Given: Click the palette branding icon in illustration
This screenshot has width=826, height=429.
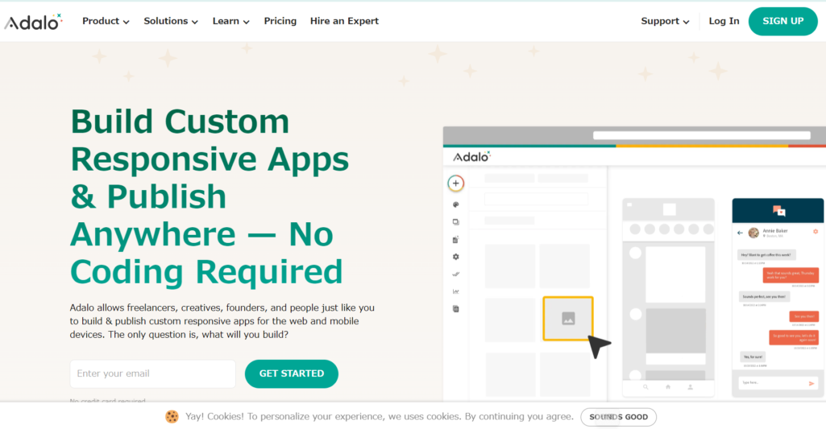Looking at the screenshot, I should click(x=455, y=204).
